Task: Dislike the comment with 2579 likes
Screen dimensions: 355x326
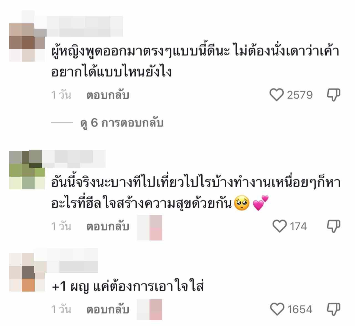Action: [x=334, y=95]
